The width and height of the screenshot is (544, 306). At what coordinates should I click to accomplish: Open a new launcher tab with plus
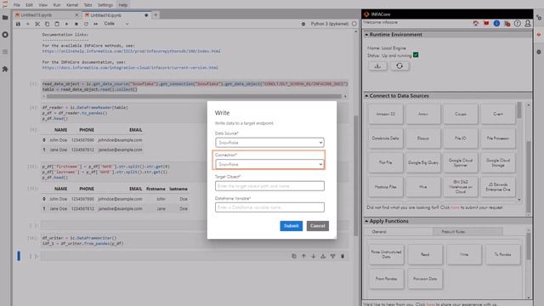[156, 15]
